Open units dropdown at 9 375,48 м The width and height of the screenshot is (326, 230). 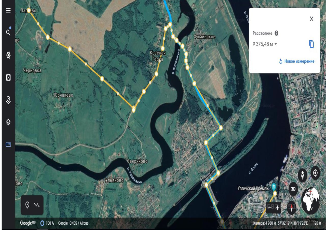[x=265, y=44]
